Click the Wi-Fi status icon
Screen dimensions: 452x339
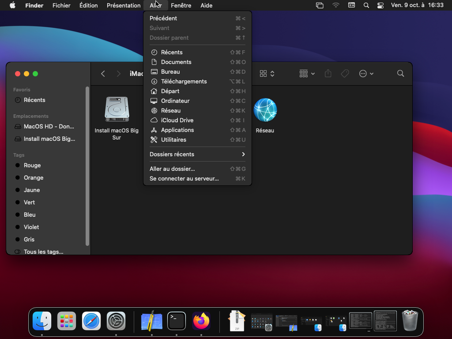335,5
